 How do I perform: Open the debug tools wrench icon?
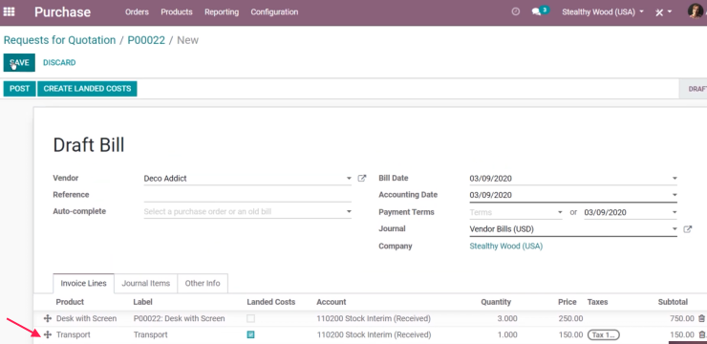(659, 12)
